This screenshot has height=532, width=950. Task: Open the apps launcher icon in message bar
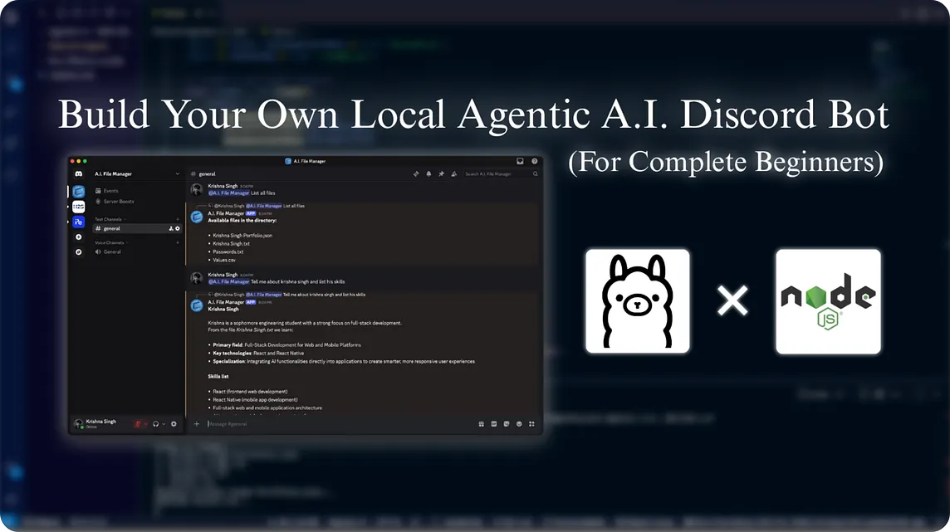pos(532,423)
